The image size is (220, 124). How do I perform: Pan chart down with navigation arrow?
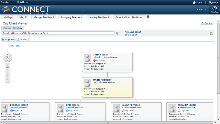click(8, 60)
